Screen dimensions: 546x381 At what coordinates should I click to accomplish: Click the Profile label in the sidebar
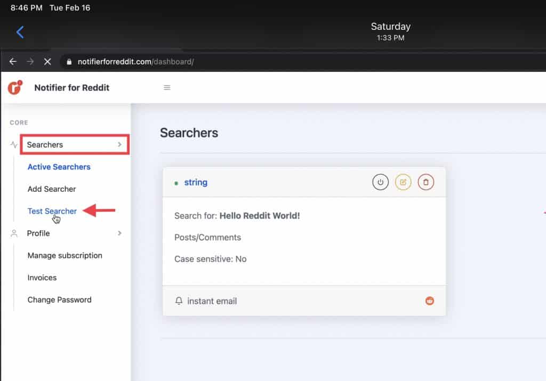tap(38, 233)
